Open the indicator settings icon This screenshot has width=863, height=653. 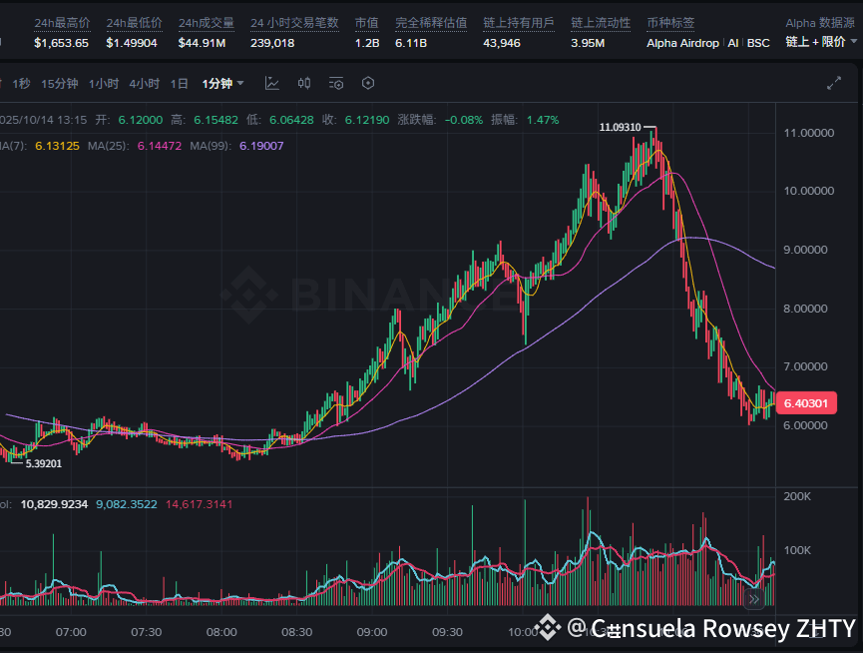point(336,83)
